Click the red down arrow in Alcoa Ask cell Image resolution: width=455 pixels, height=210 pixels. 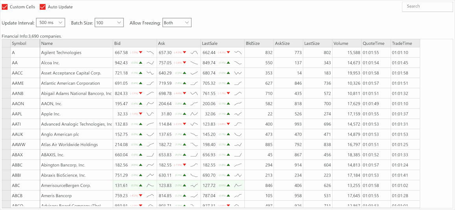[x=184, y=63]
